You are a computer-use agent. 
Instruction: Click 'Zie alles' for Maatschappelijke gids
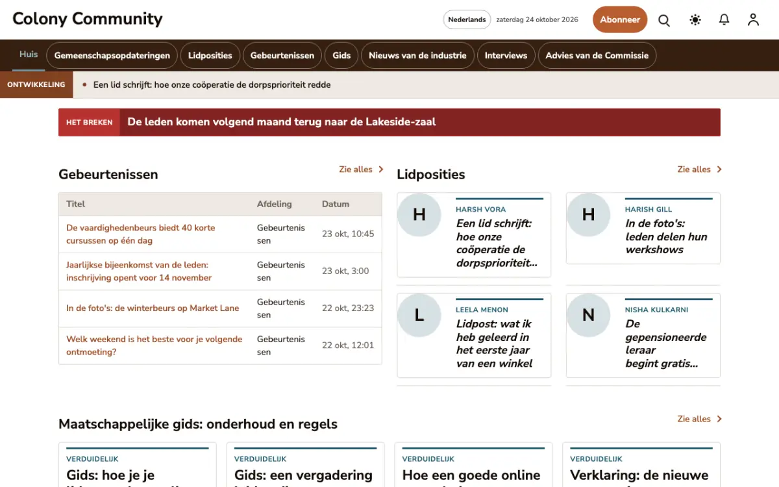(699, 419)
